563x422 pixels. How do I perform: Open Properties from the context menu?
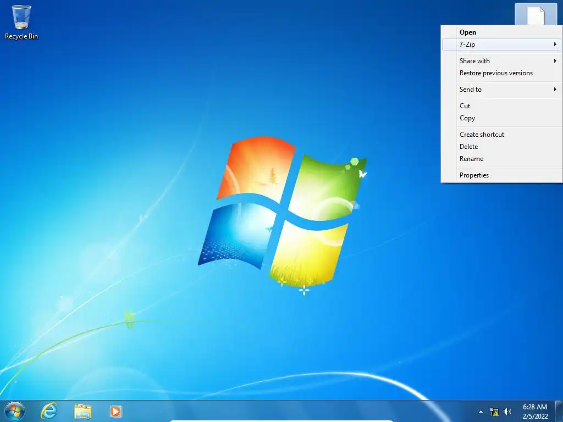click(x=502, y=175)
